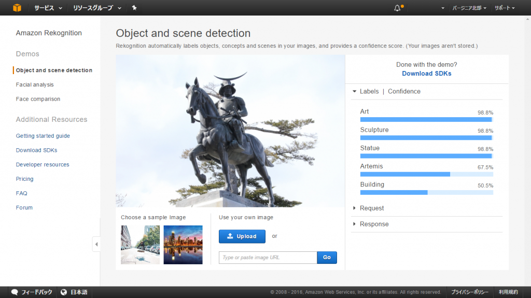Click the Upload button
This screenshot has width=531, height=298.
[x=242, y=236]
